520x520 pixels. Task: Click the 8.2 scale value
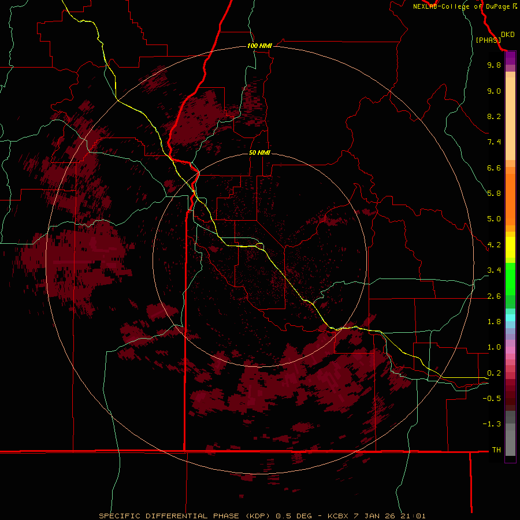pos(494,116)
